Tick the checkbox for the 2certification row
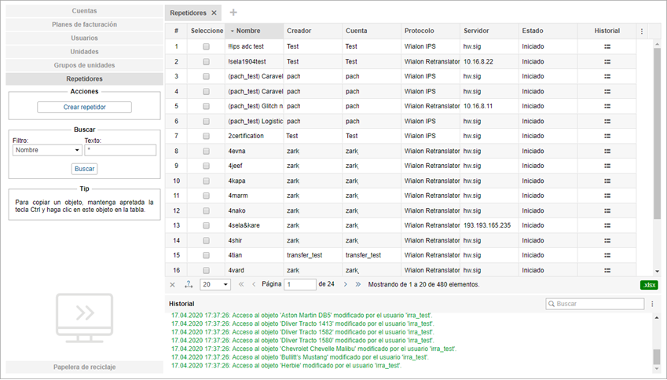667x380 pixels. pyautogui.click(x=207, y=136)
